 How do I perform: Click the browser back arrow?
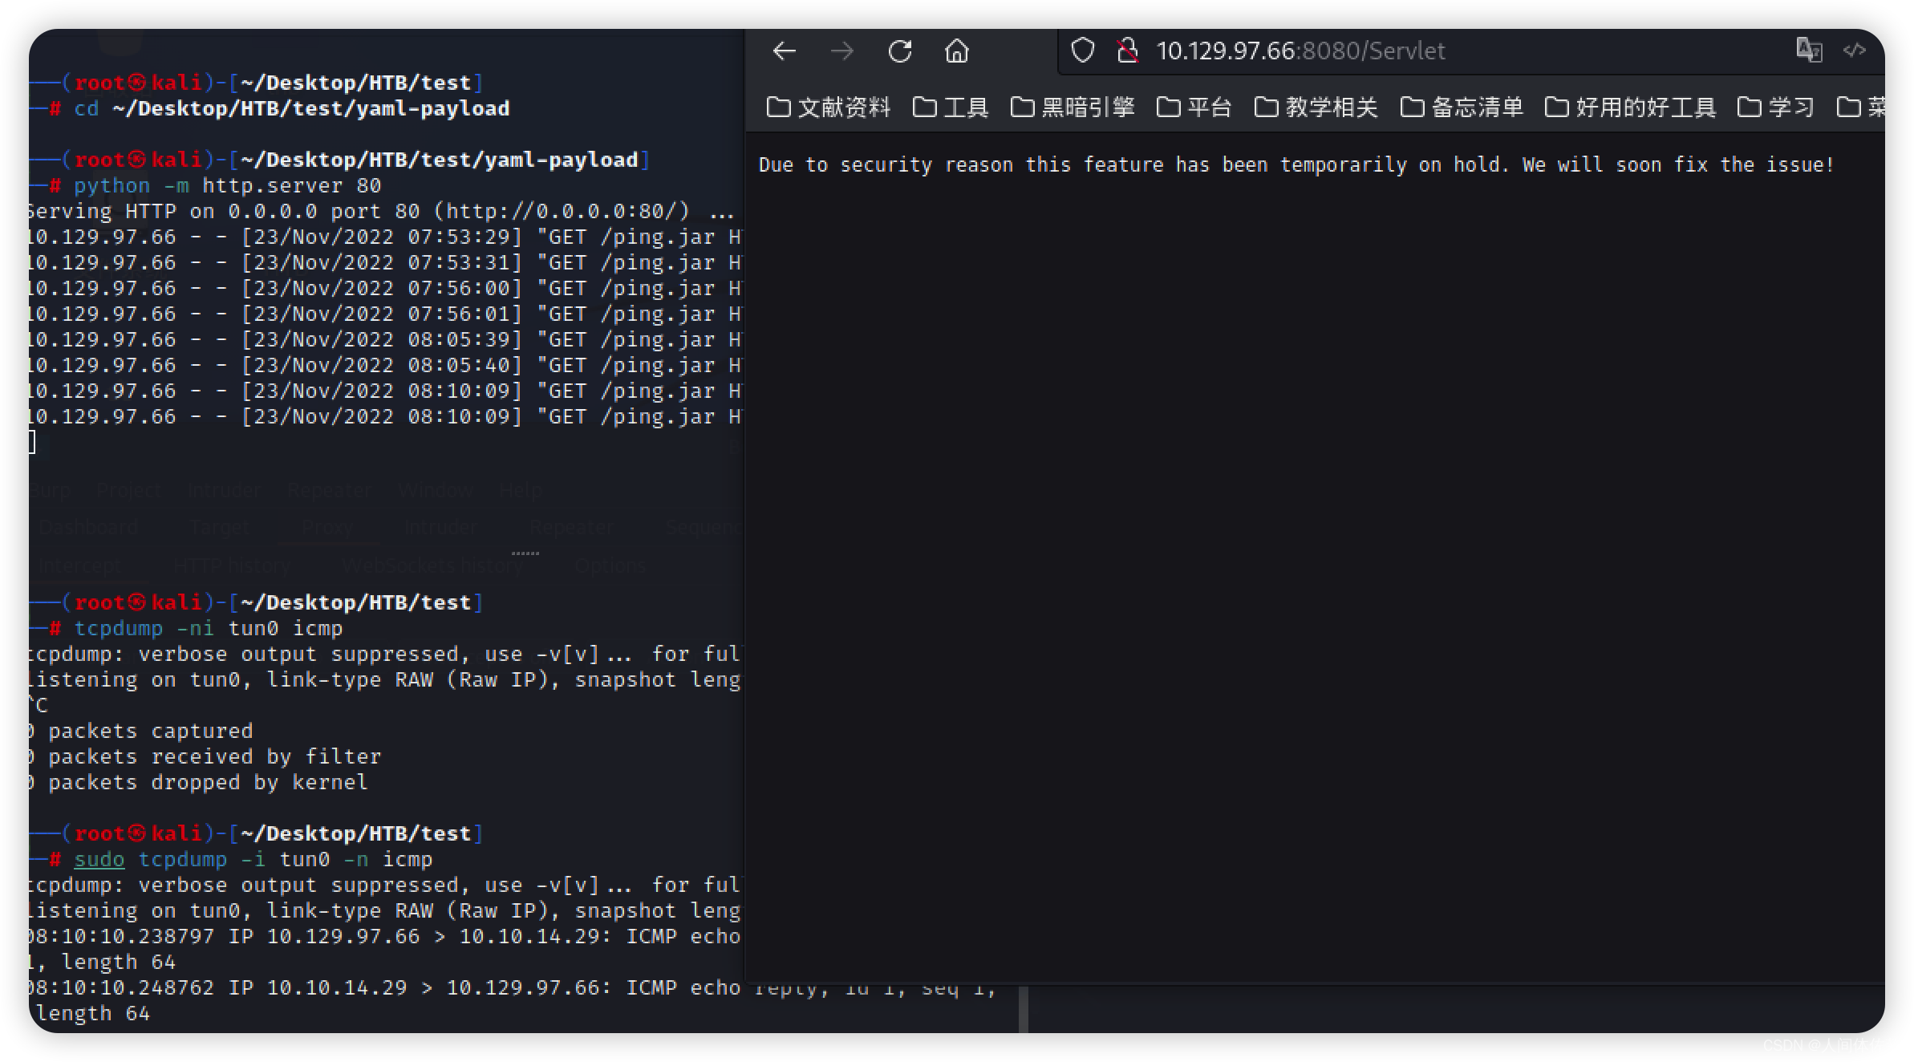[784, 51]
